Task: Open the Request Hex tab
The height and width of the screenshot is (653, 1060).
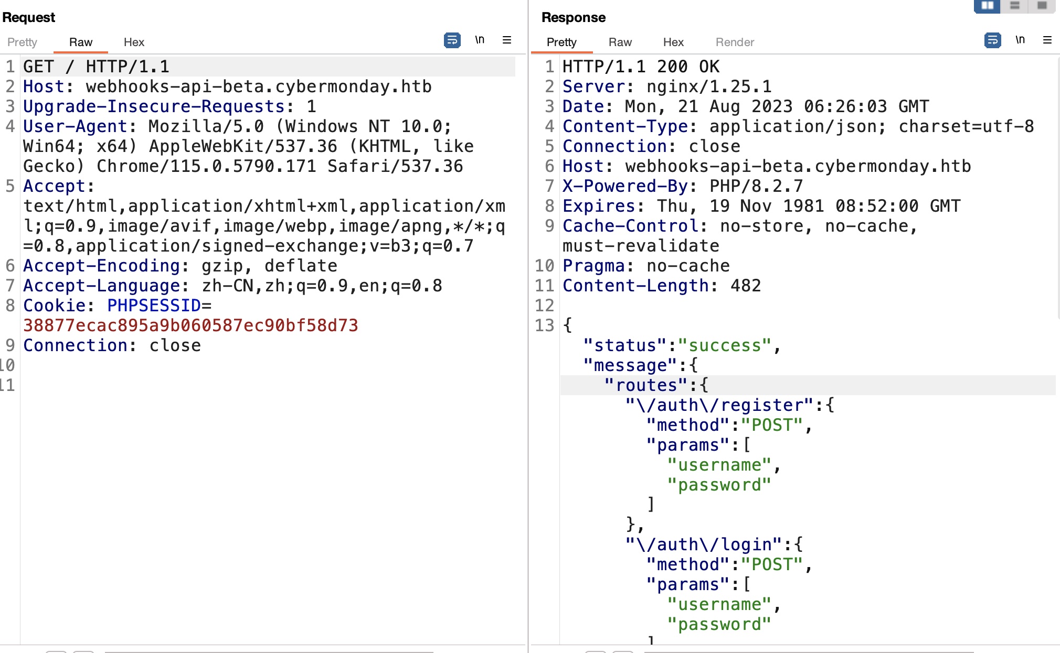Action: (x=134, y=42)
